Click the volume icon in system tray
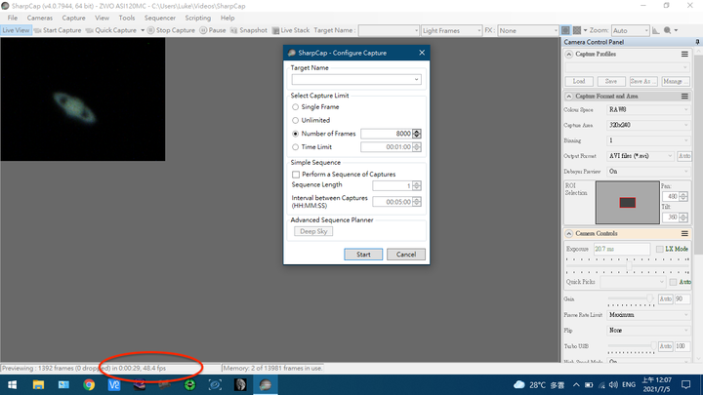 click(x=614, y=385)
